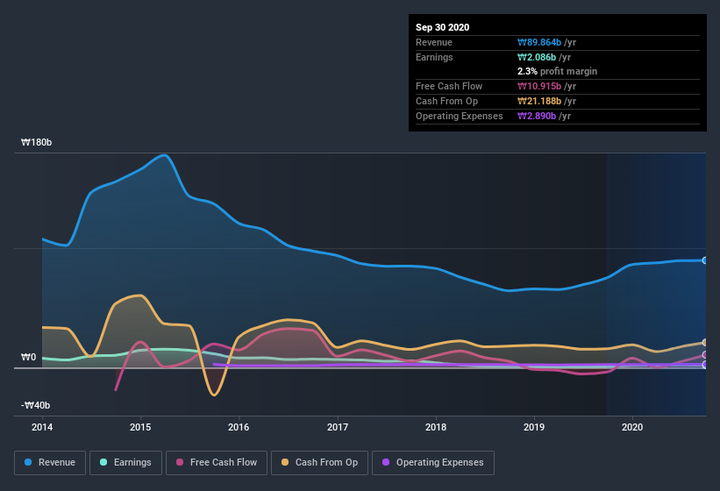This screenshot has width=720, height=491.
Task: Click the Earnings label in tooltip
Action: click(x=434, y=57)
